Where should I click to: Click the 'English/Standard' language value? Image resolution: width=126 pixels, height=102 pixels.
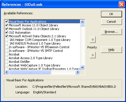pos(45,92)
